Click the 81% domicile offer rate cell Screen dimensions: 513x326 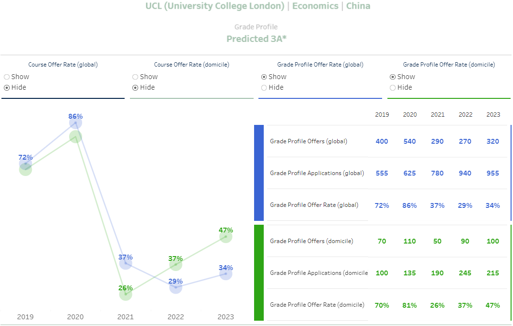tap(410, 305)
